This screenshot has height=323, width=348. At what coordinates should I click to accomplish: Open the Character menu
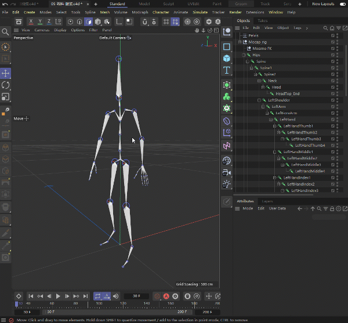coord(161,12)
